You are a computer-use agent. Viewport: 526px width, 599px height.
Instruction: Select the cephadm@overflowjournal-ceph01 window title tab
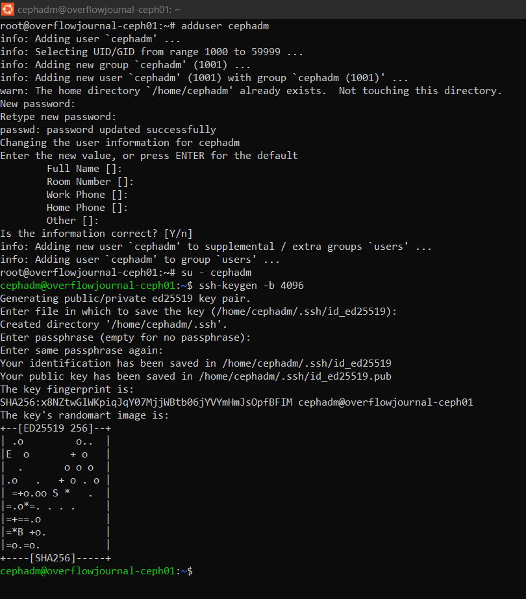click(x=99, y=10)
